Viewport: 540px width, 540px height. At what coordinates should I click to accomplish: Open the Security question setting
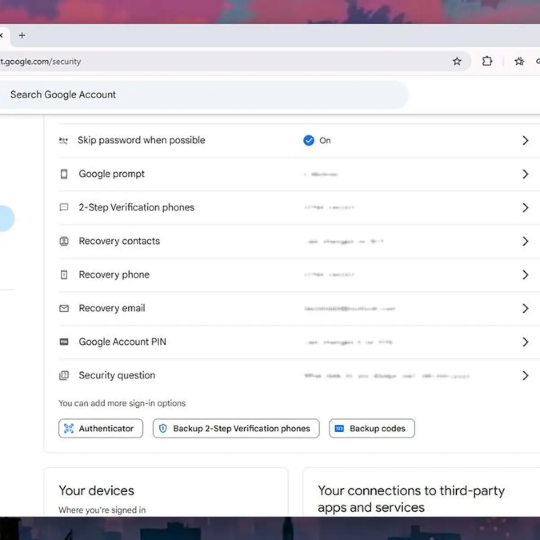coord(299,375)
